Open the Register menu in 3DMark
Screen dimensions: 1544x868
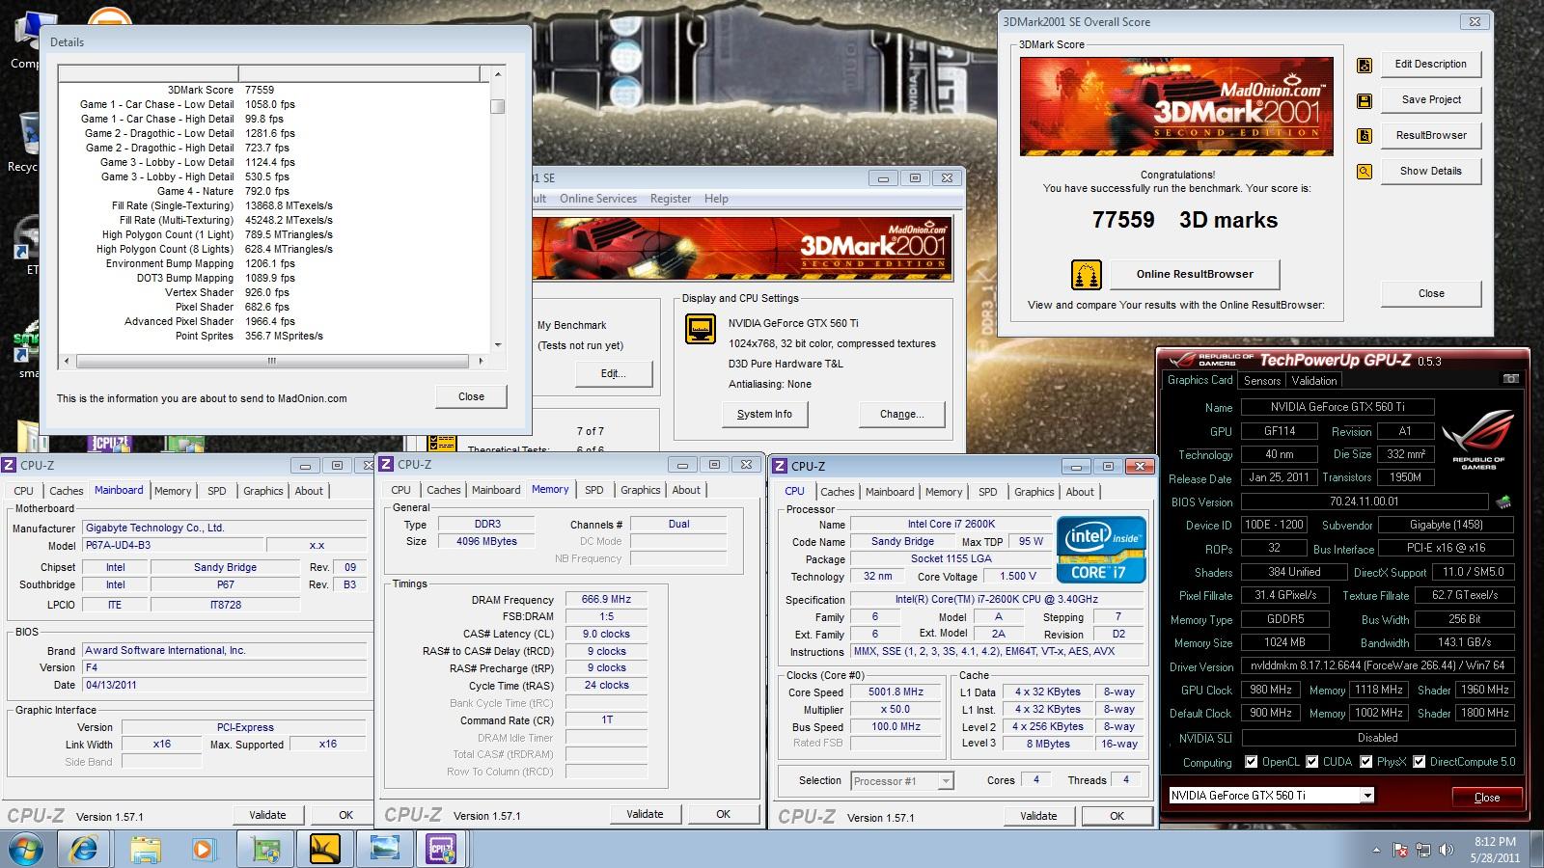click(x=671, y=199)
